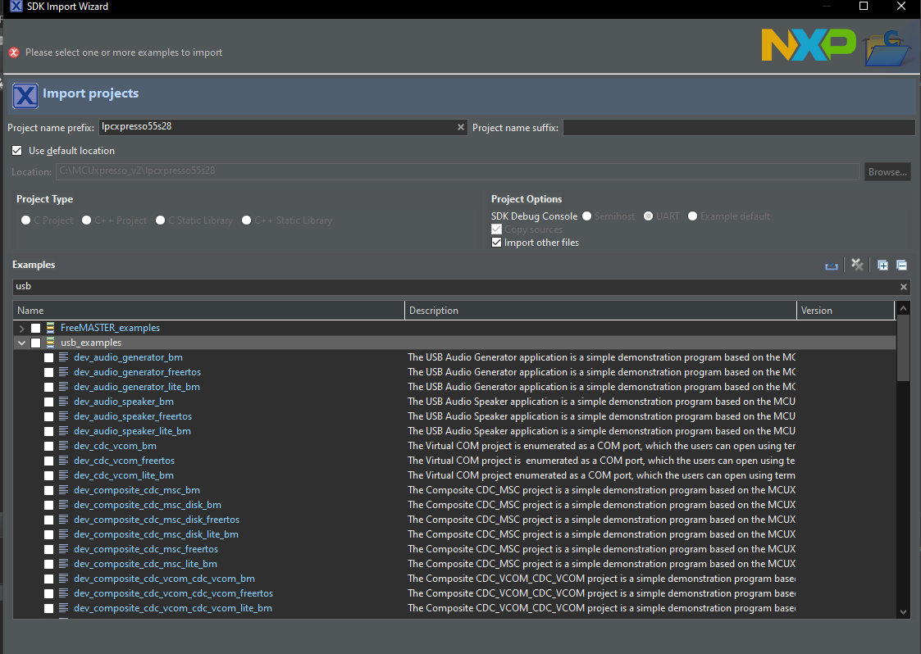This screenshot has height=654, width=921.
Task: Clear the project name prefix field
Action: 461,127
